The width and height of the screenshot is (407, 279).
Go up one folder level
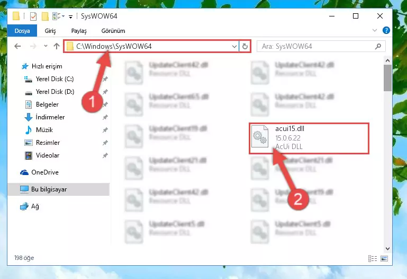57,46
